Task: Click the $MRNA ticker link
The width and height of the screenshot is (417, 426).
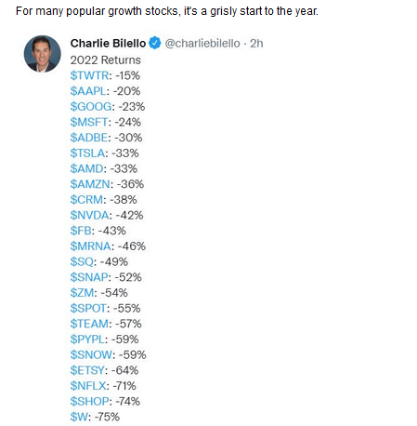Action: coord(91,246)
